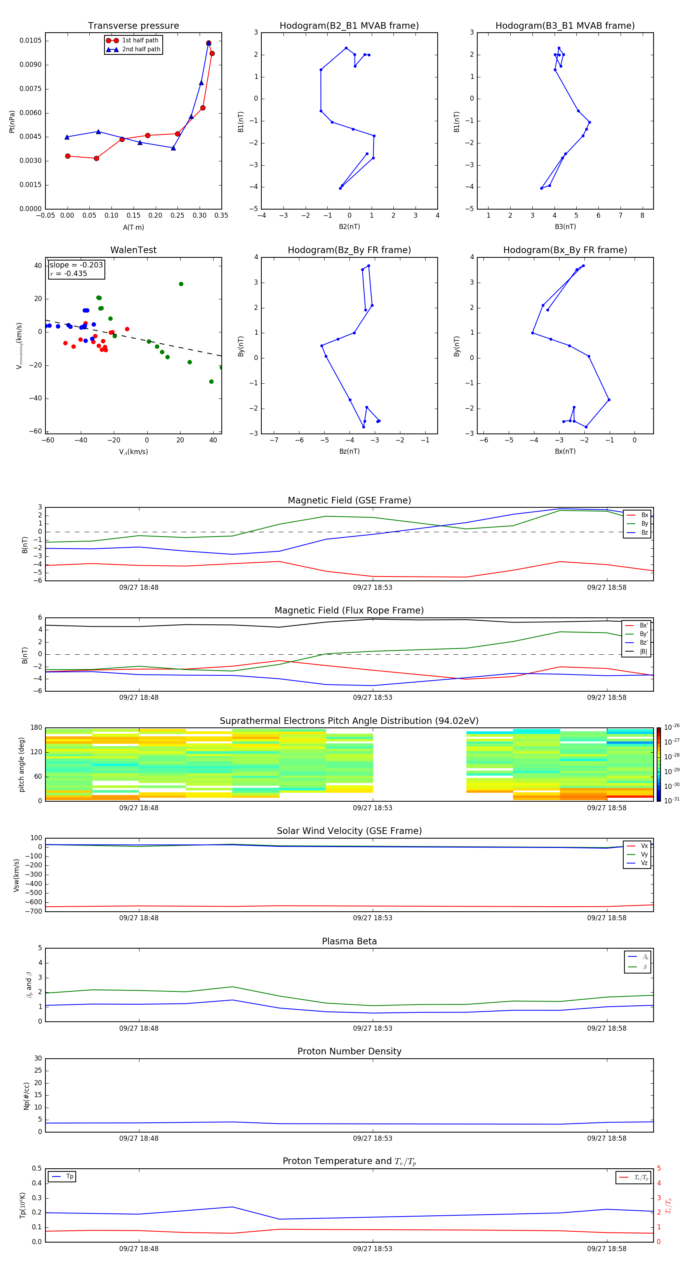The height and width of the screenshot is (1283, 699).
Task: Click the 'Bz' legend entry in GSE plot
Action: [x=637, y=532]
